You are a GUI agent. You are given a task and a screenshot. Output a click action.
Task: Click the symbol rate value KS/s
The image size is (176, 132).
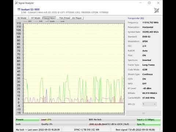[150, 32]
